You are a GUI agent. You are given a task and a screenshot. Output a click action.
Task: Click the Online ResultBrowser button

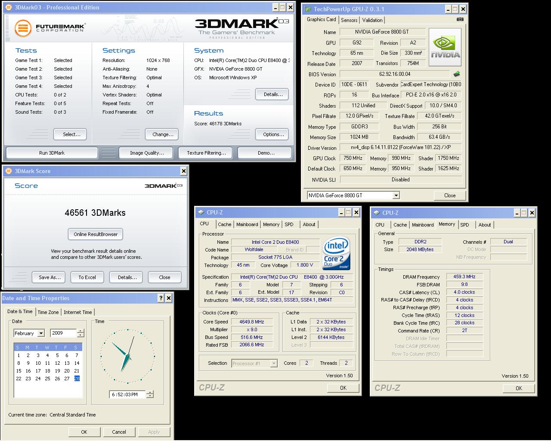click(x=96, y=234)
